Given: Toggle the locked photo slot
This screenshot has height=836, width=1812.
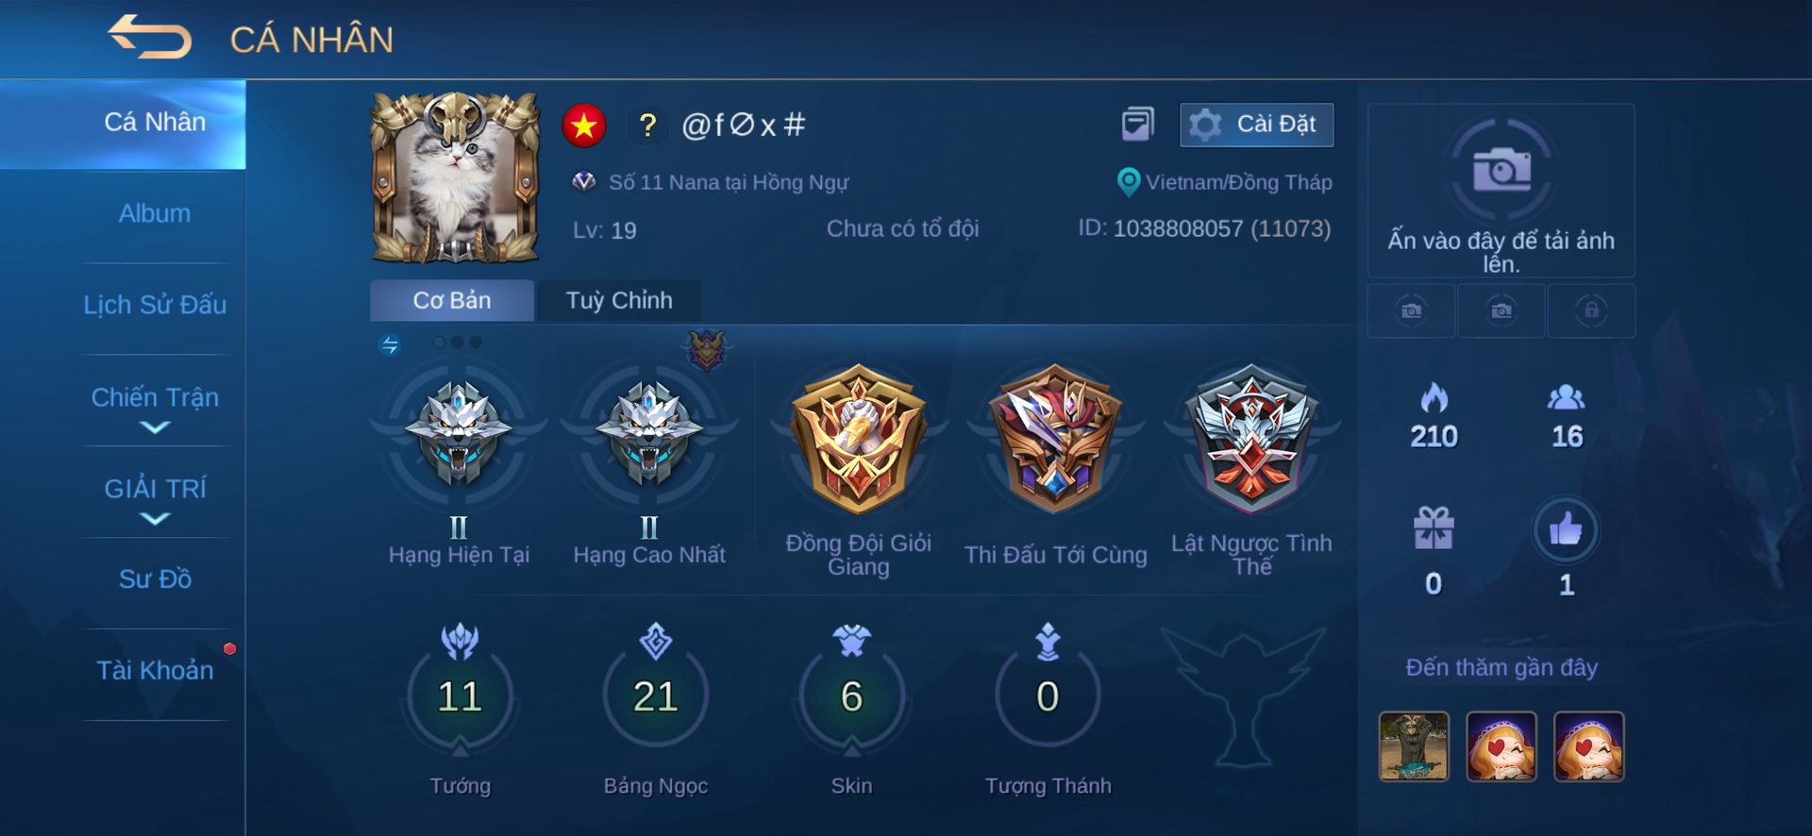Looking at the screenshot, I should coord(1591,310).
